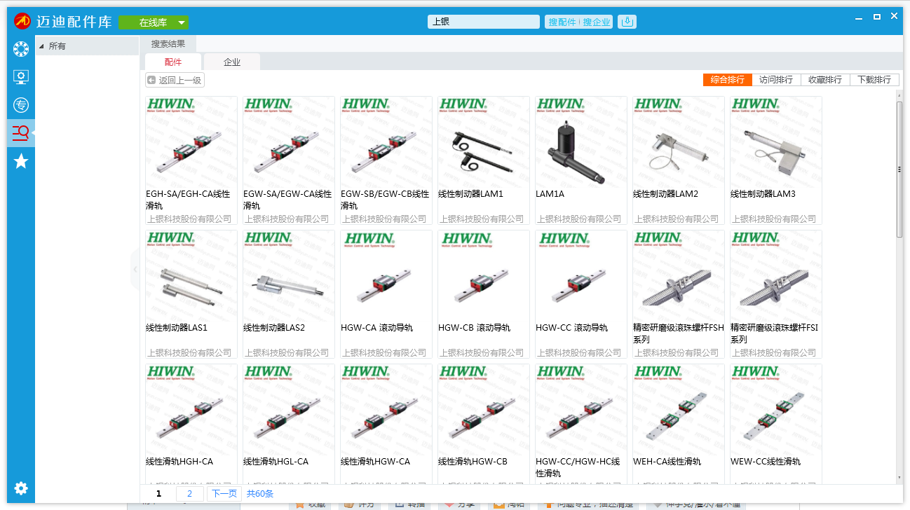This screenshot has width=910, height=510.
Task: Go to page 2 of results
Action: tap(190, 494)
